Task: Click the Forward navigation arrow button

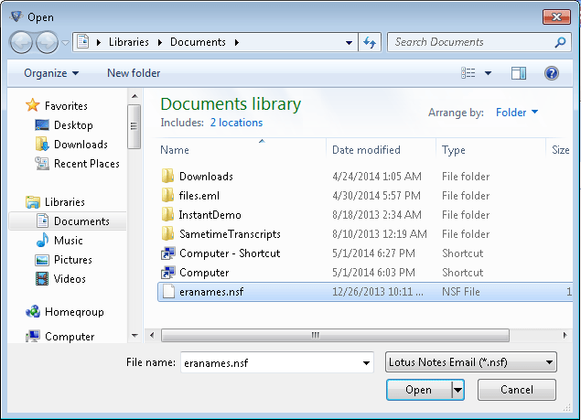Action: click(x=47, y=42)
